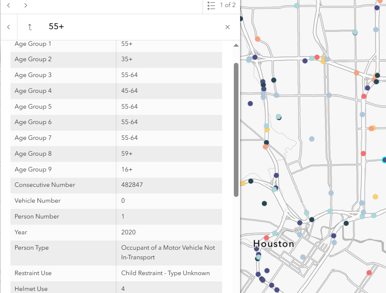The height and width of the screenshot is (293, 386).
Task: Click the back chevron beside the popup title
Action: click(9, 27)
